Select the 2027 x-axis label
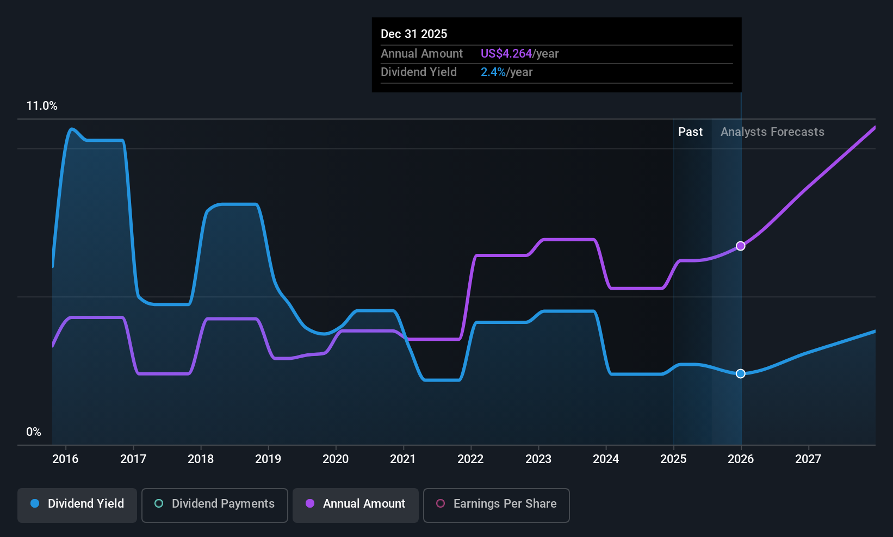 tap(808, 459)
